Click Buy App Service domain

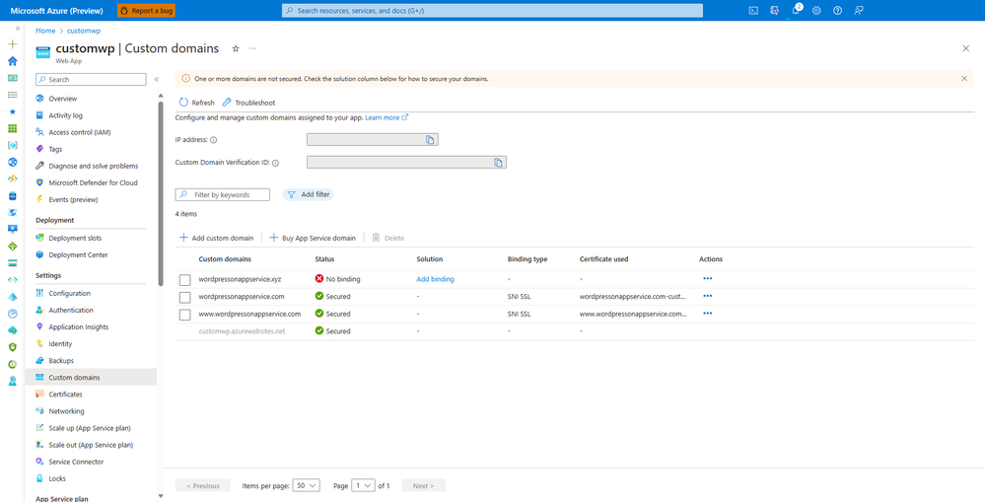coord(313,238)
